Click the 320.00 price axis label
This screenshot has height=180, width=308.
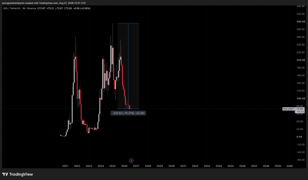[301, 14]
